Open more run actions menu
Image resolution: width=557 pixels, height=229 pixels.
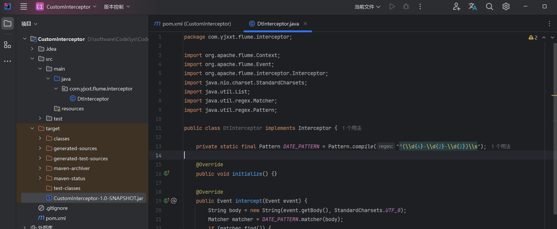point(420,6)
